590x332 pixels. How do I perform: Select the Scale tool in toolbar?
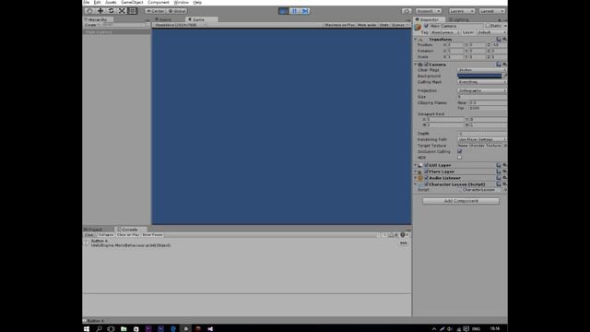[x=122, y=11]
